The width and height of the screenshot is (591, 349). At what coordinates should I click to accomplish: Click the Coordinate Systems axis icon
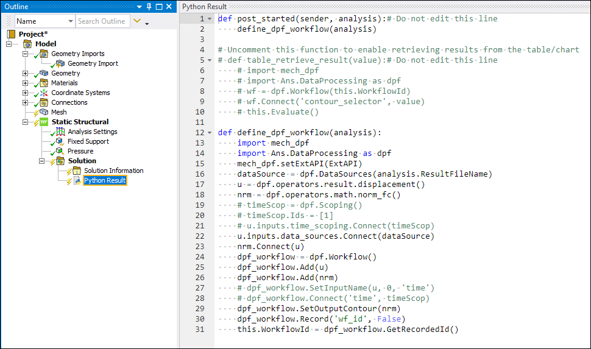(x=44, y=93)
